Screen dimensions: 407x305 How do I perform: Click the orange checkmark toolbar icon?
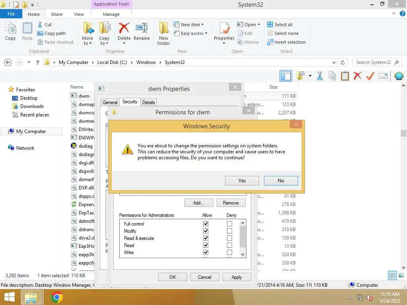click(x=370, y=76)
